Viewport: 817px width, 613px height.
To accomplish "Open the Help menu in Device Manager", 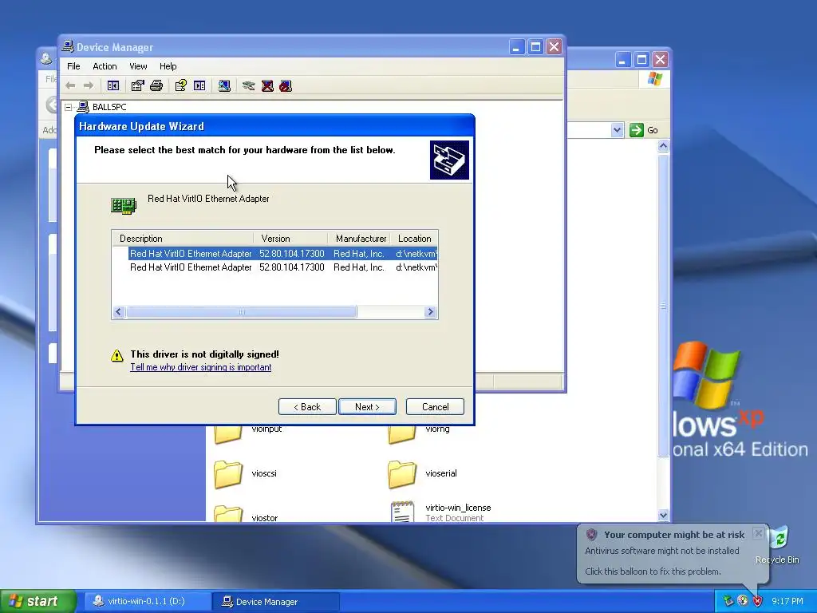I will pyautogui.click(x=168, y=66).
